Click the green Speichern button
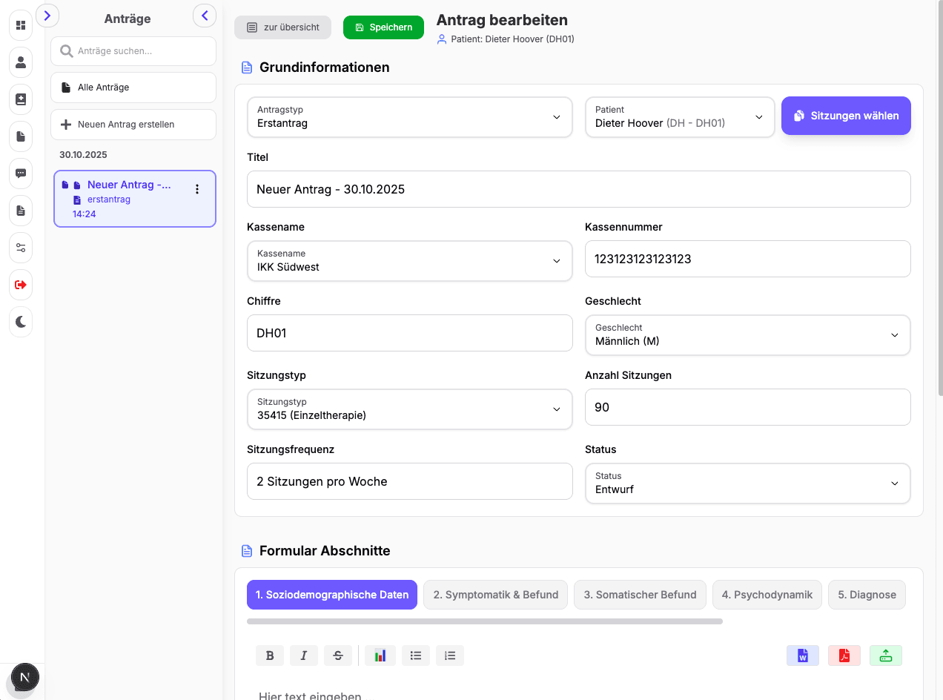The image size is (943, 700). click(383, 27)
